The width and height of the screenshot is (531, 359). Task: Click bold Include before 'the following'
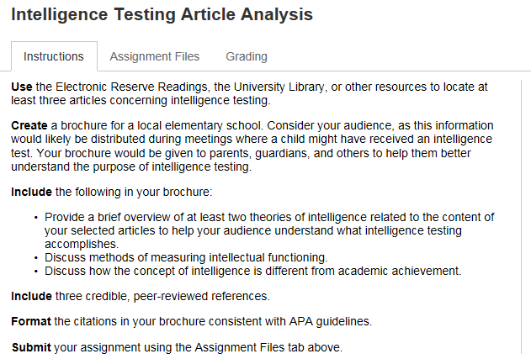pos(31,192)
